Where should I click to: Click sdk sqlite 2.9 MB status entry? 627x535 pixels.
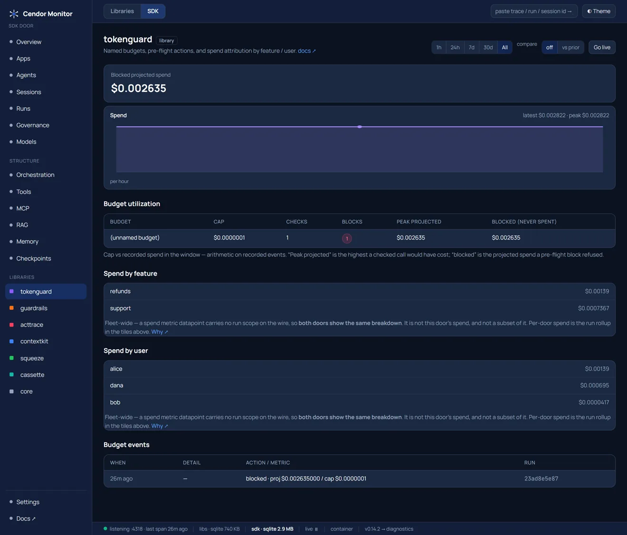(x=272, y=529)
